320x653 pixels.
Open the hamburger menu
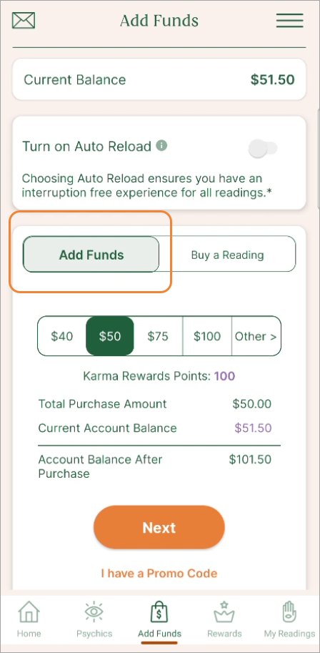point(289,21)
